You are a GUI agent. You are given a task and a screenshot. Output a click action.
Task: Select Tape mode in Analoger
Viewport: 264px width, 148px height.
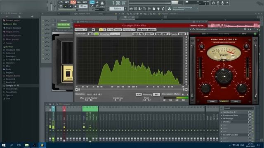point(236,102)
